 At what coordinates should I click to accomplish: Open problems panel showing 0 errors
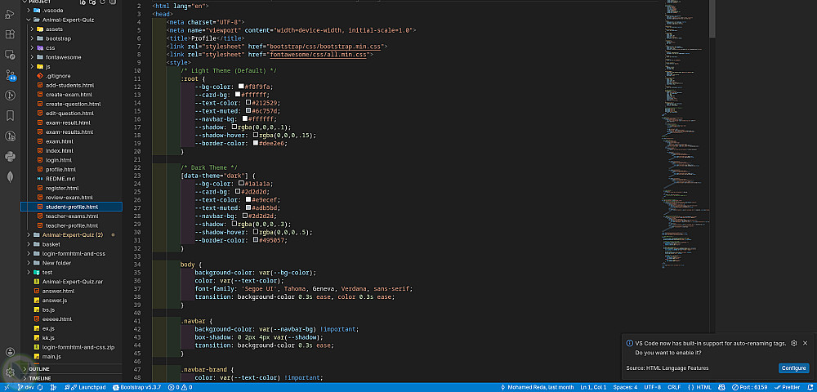coord(180,387)
